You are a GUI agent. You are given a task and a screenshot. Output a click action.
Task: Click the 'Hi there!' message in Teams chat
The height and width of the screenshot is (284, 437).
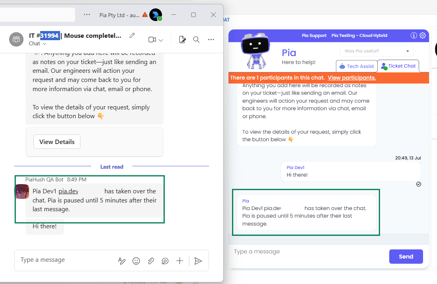(x=45, y=226)
